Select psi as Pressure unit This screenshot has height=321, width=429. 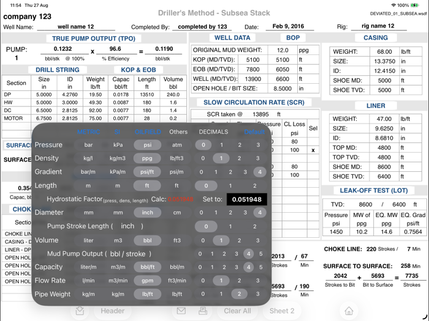point(148,145)
